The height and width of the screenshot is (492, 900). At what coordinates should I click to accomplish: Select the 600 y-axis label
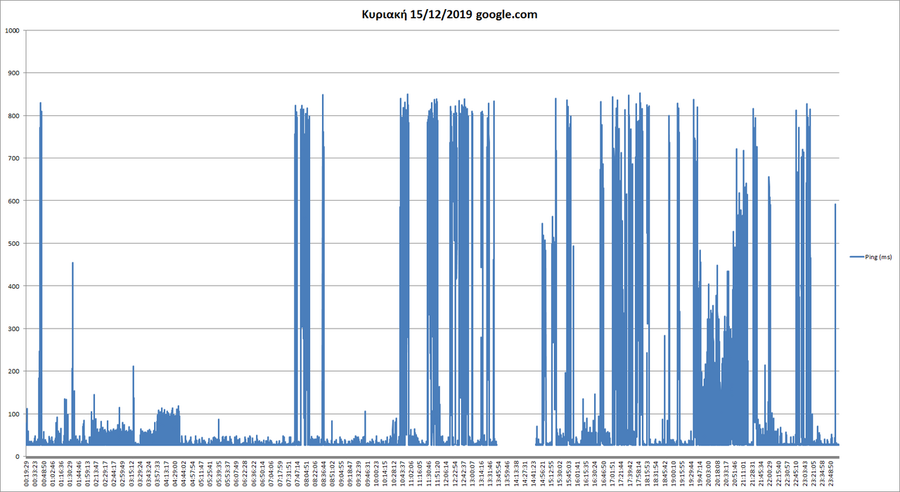coord(14,201)
